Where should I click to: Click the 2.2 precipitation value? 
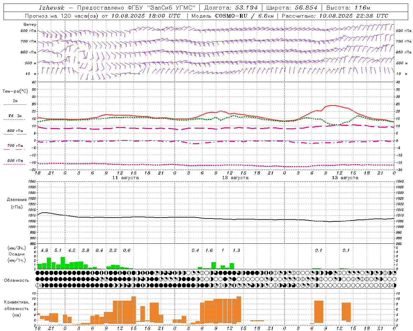pyautogui.click(x=113, y=250)
